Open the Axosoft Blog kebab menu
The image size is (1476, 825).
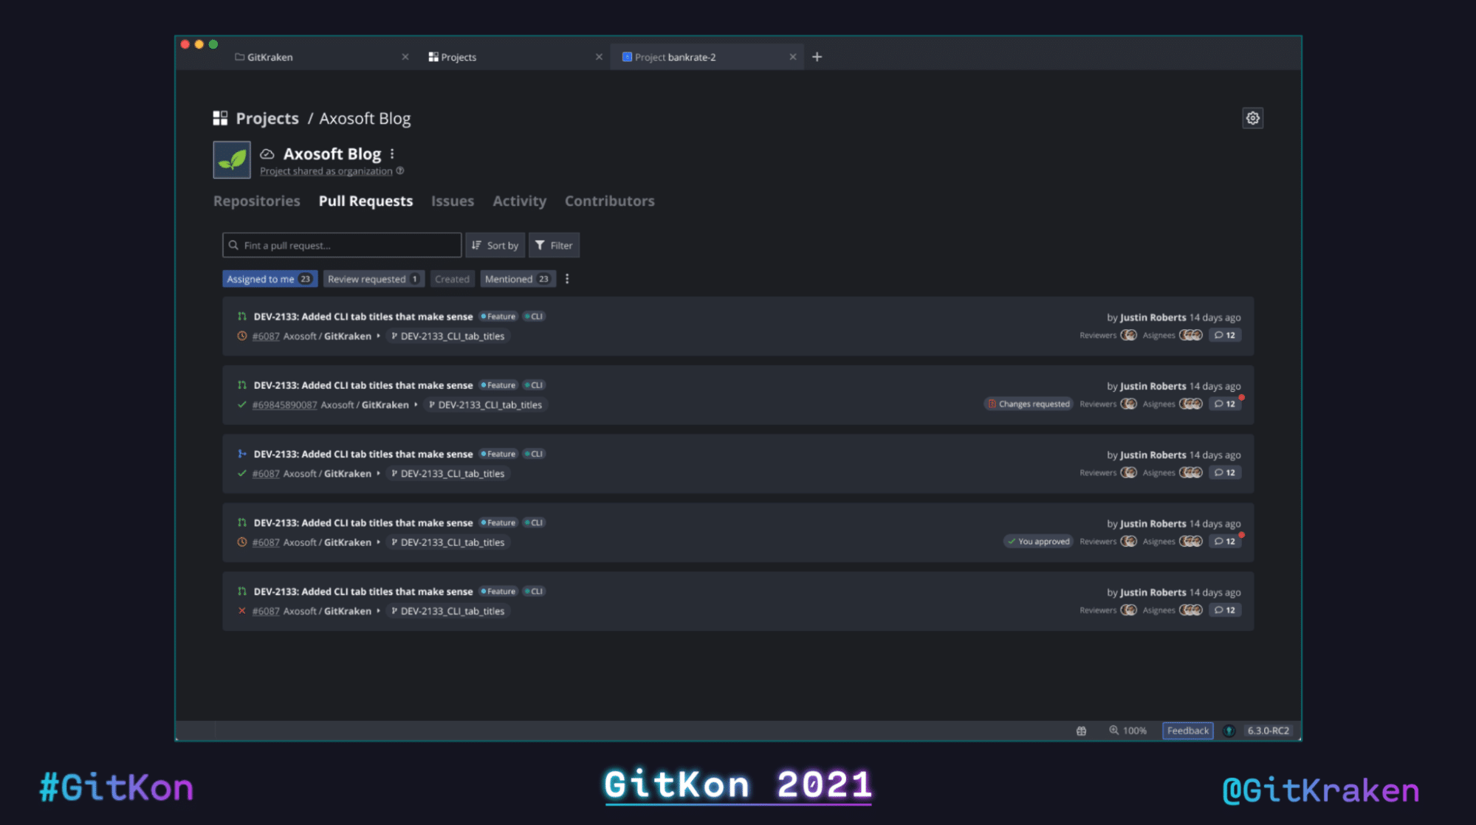[x=392, y=154]
